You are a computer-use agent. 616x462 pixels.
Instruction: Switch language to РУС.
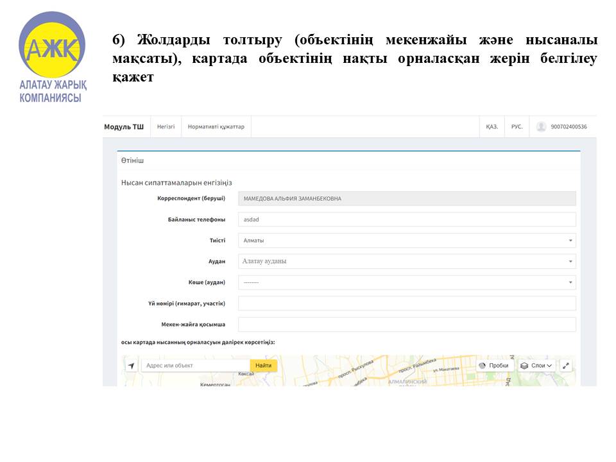point(517,127)
